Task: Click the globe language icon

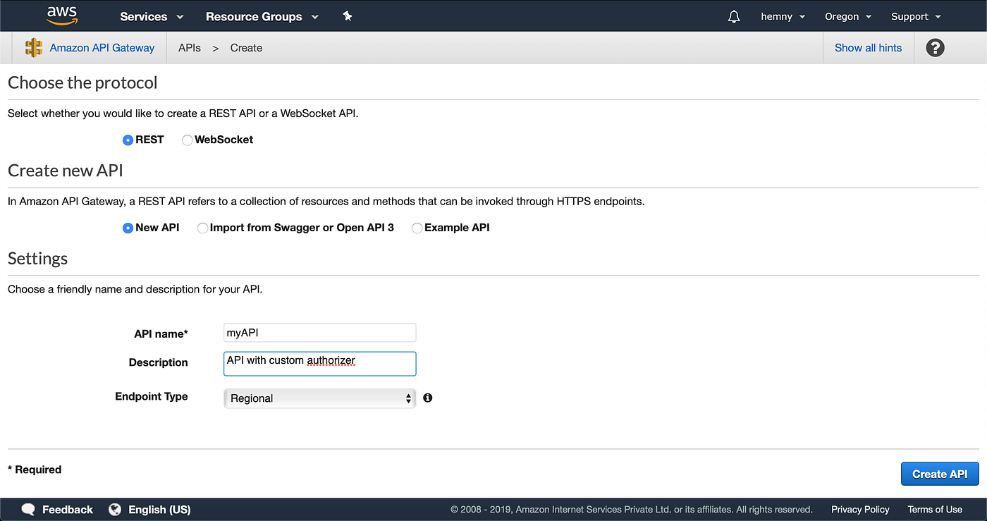Action: coord(115,509)
